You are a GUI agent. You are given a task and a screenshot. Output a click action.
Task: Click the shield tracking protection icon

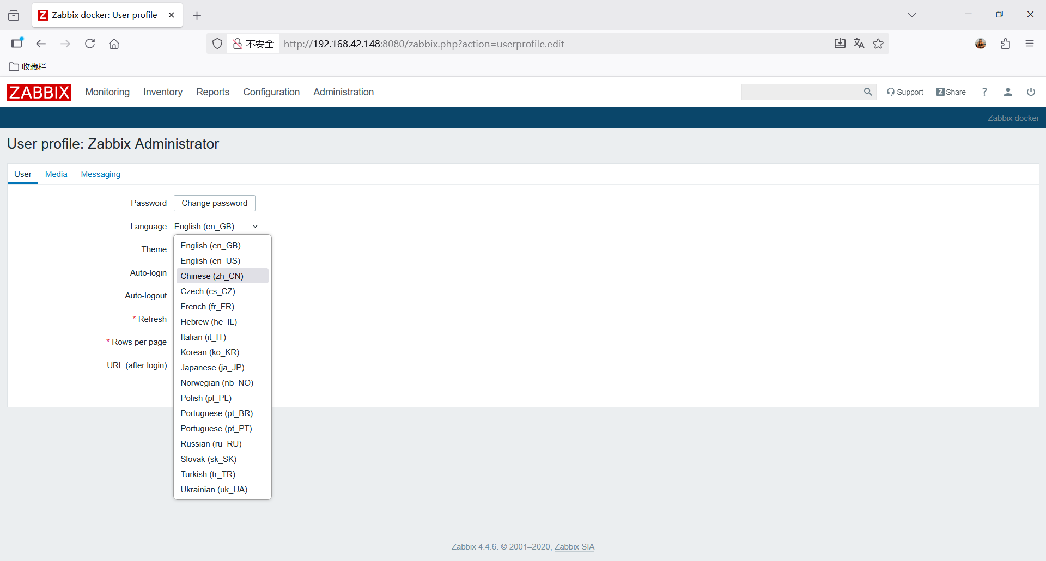217,44
